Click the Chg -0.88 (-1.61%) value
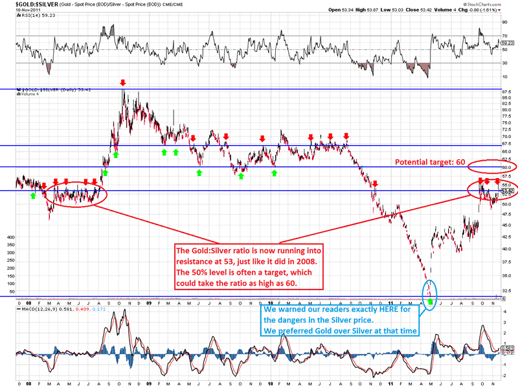518x388 pixels. pyautogui.click(x=477, y=10)
